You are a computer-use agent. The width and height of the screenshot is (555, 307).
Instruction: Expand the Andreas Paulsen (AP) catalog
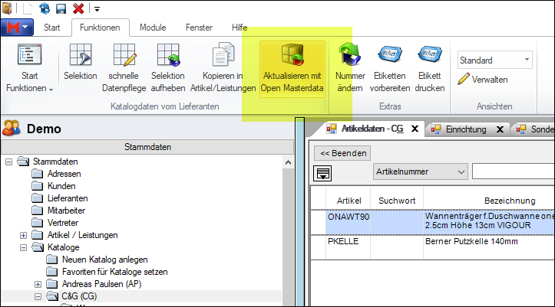(37, 284)
